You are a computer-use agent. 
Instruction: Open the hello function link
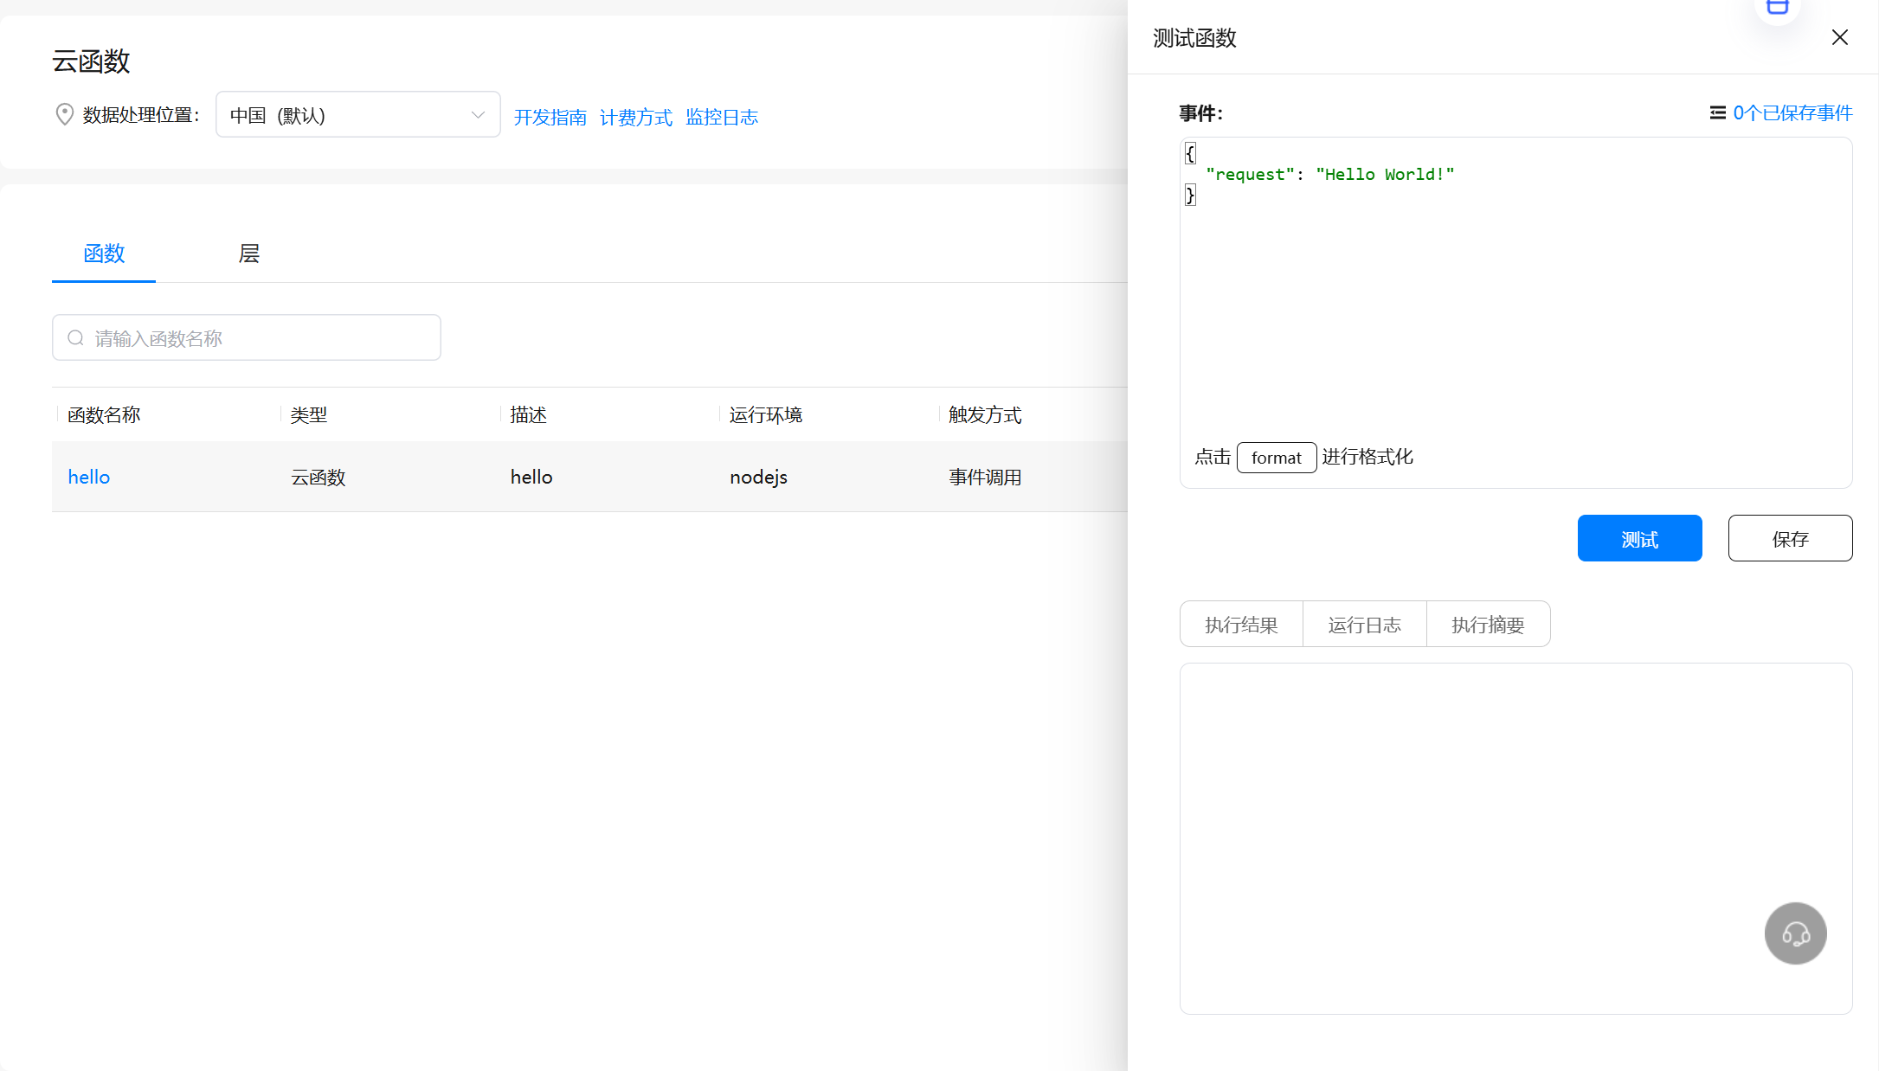[x=89, y=477]
